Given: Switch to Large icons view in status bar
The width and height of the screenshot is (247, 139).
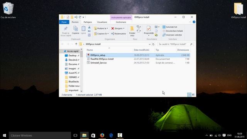Looking at the screenshot, I should [x=193, y=95].
